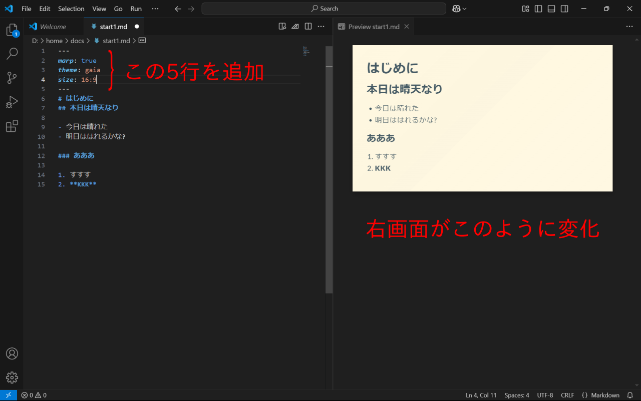
Task: Toggle the secondary side bar
Action: click(x=564, y=9)
